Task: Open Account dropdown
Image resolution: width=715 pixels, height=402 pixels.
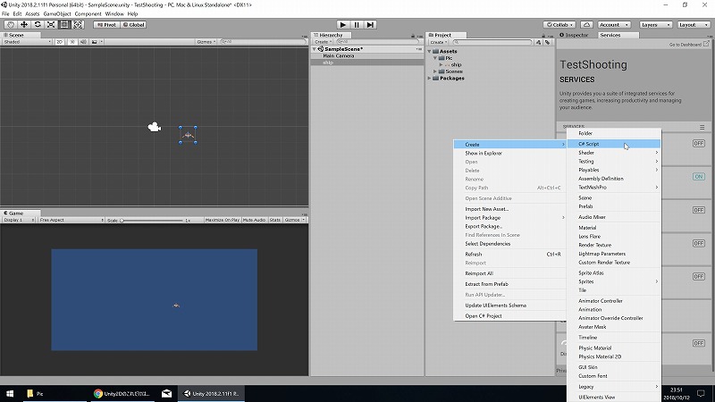Action: tap(614, 25)
